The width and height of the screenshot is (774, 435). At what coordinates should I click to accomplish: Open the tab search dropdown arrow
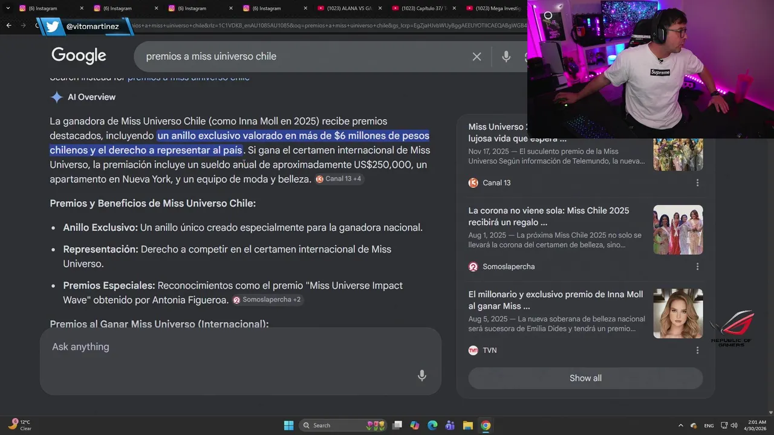tap(8, 8)
